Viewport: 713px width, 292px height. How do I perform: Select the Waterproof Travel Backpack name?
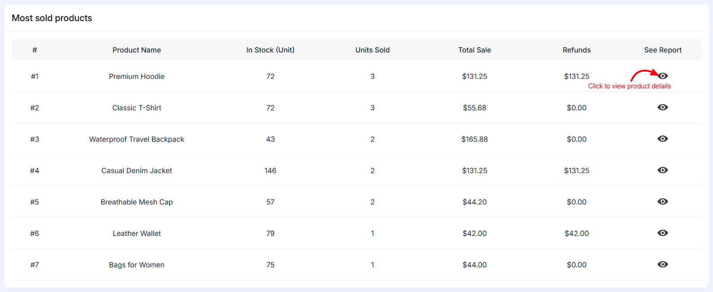pos(136,139)
